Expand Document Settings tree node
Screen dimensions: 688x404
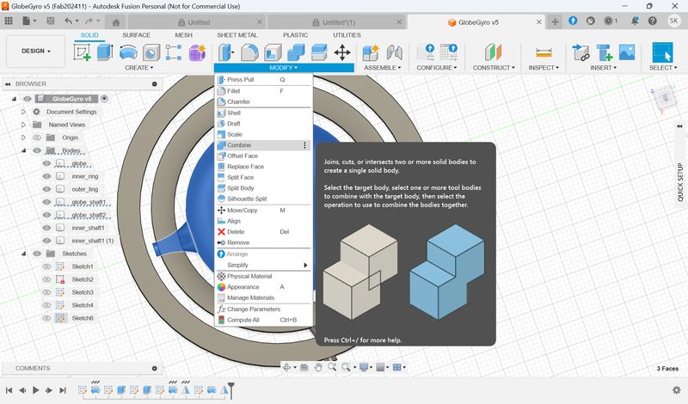pyautogui.click(x=24, y=112)
